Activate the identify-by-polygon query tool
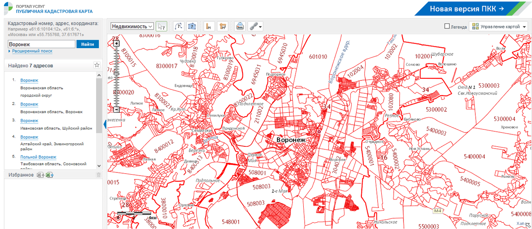The image size is (532, 229). click(x=192, y=26)
